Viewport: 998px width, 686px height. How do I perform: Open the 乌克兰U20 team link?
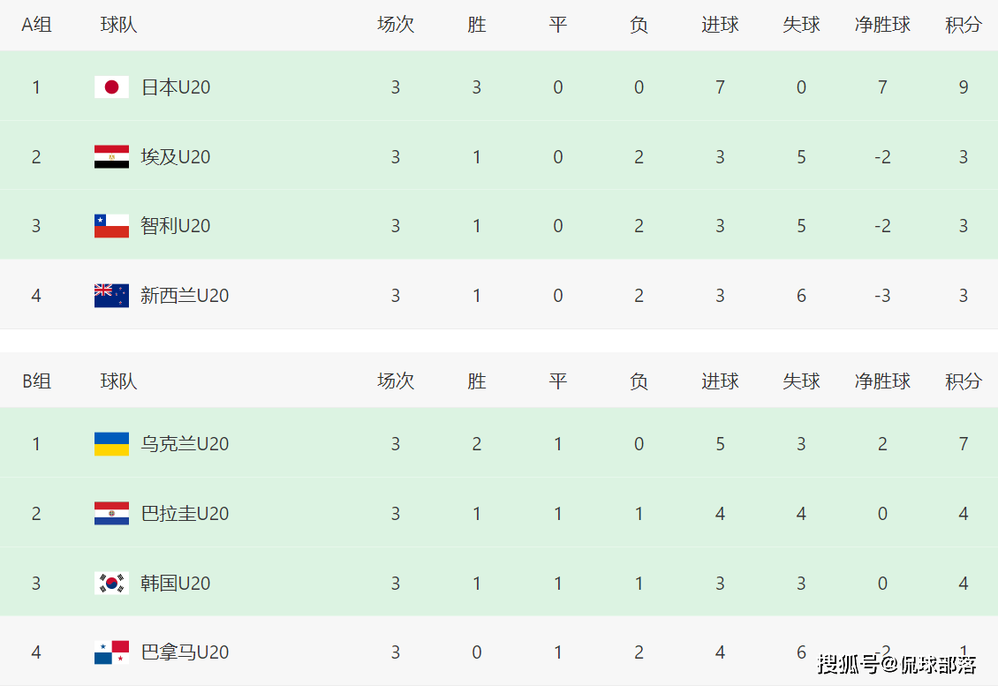(185, 443)
